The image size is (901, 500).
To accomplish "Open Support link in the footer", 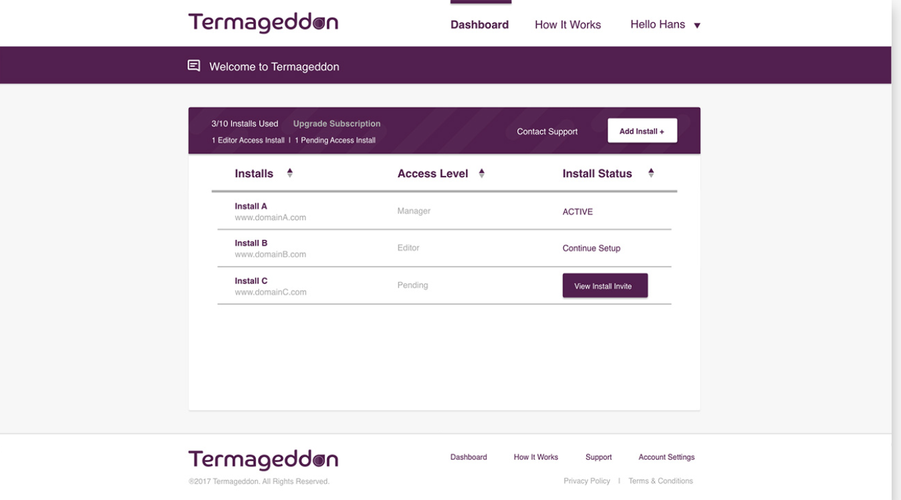I will (x=598, y=457).
